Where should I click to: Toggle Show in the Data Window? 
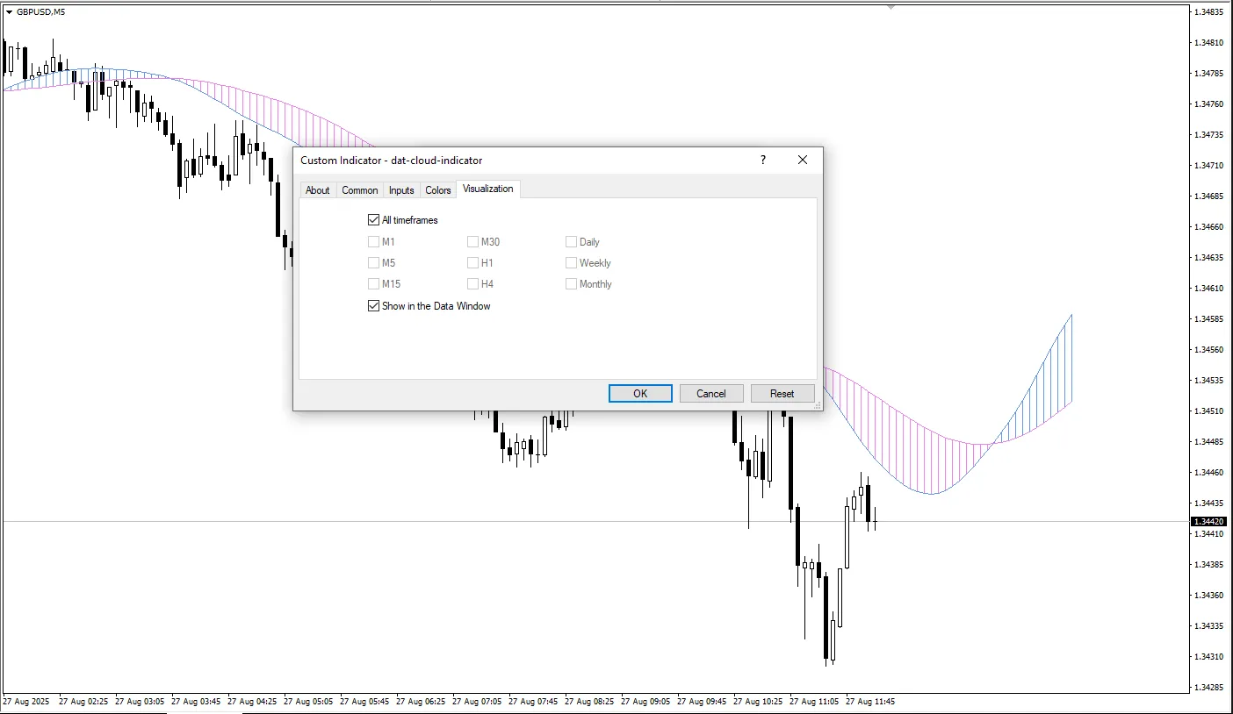374,306
